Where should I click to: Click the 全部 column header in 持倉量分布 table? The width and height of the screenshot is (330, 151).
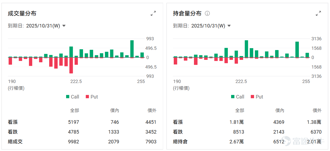click(x=240, y=110)
